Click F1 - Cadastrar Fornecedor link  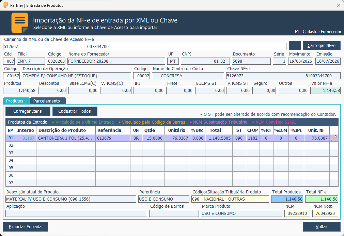coord(318,32)
